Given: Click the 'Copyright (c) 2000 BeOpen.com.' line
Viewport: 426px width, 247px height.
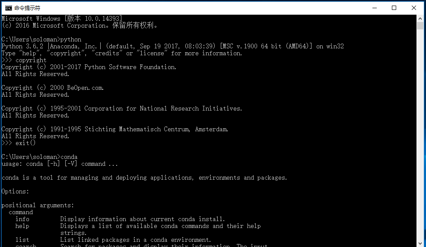Looking at the screenshot, I should point(53,88).
